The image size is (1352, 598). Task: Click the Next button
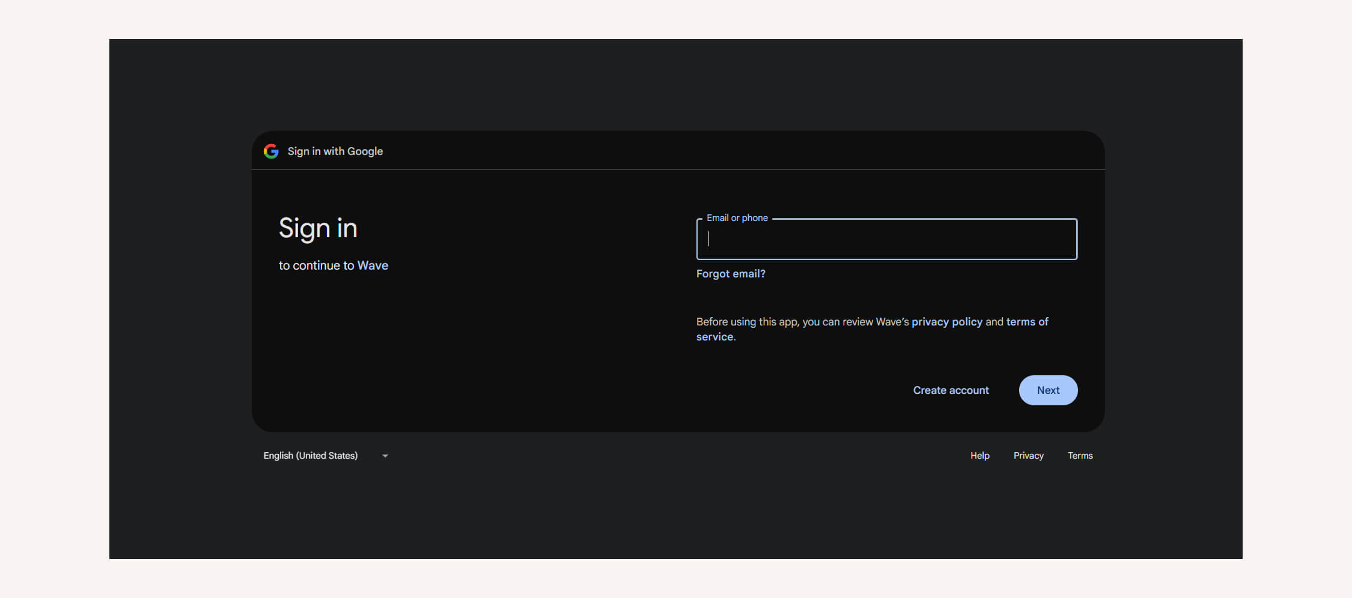pyautogui.click(x=1048, y=390)
